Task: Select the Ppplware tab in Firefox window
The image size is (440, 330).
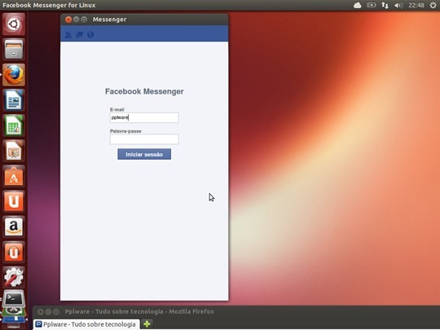Action: coord(86,324)
